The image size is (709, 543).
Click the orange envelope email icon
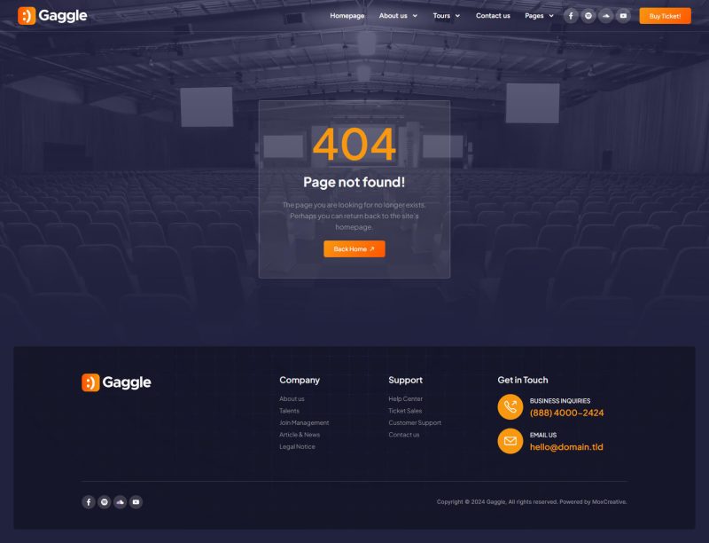click(510, 441)
